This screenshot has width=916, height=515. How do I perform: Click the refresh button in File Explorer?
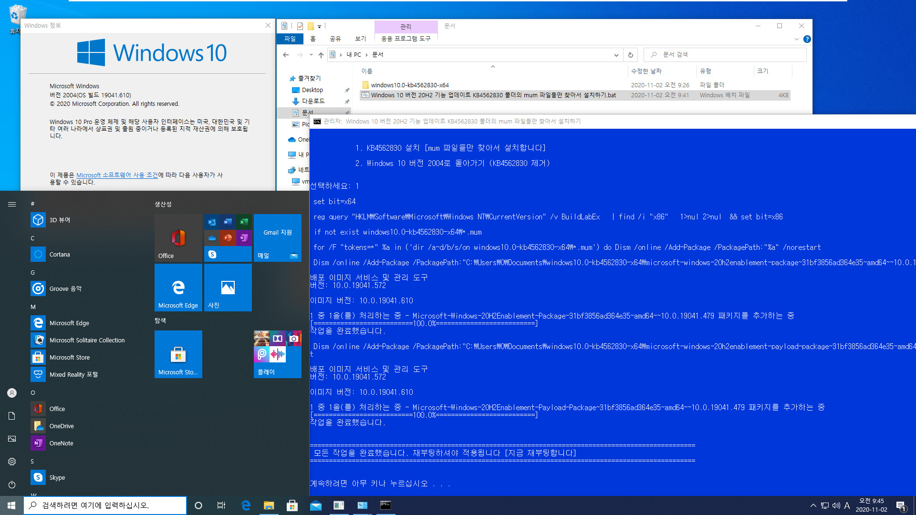(x=631, y=55)
